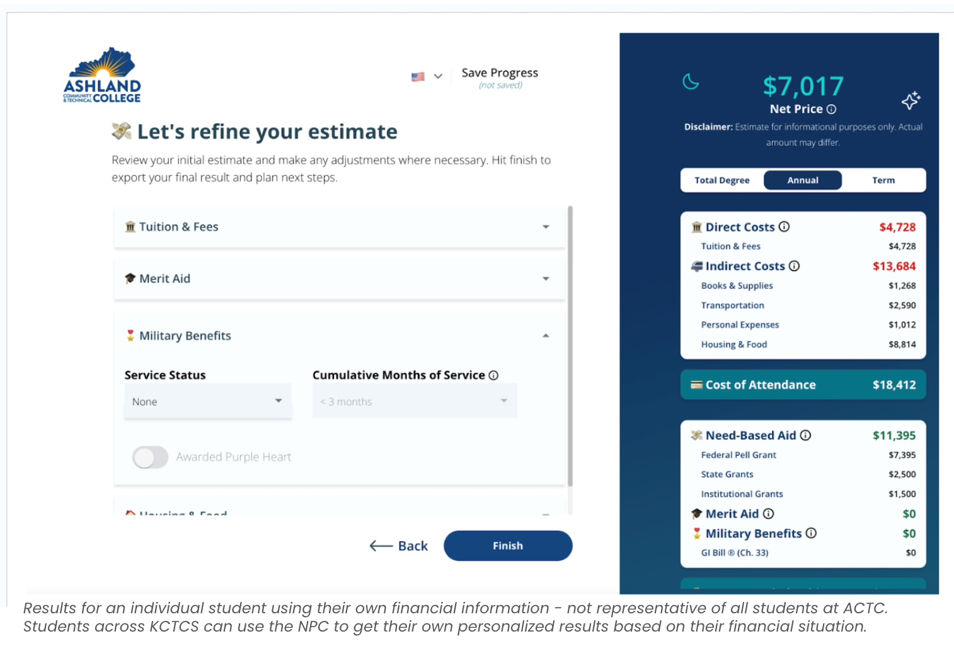954x653 pixels.
Task: Click the Military Benefits info icon
Action: click(x=810, y=533)
